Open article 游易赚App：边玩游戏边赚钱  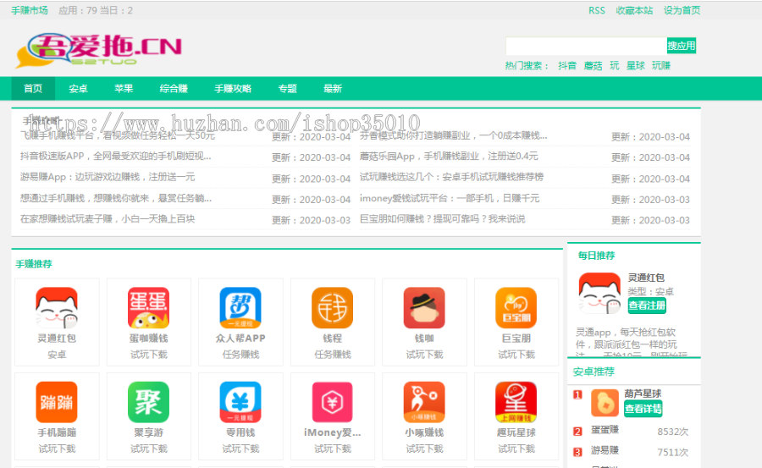click(108, 177)
